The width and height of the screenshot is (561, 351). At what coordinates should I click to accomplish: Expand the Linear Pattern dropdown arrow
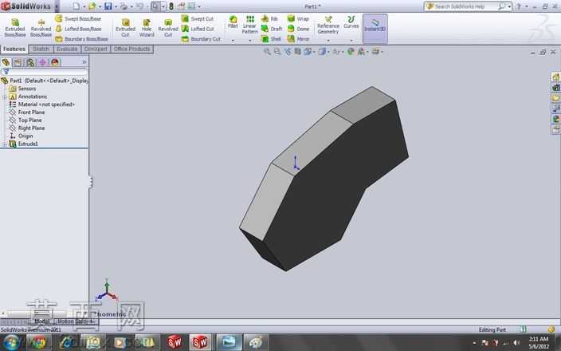click(x=249, y=40)
